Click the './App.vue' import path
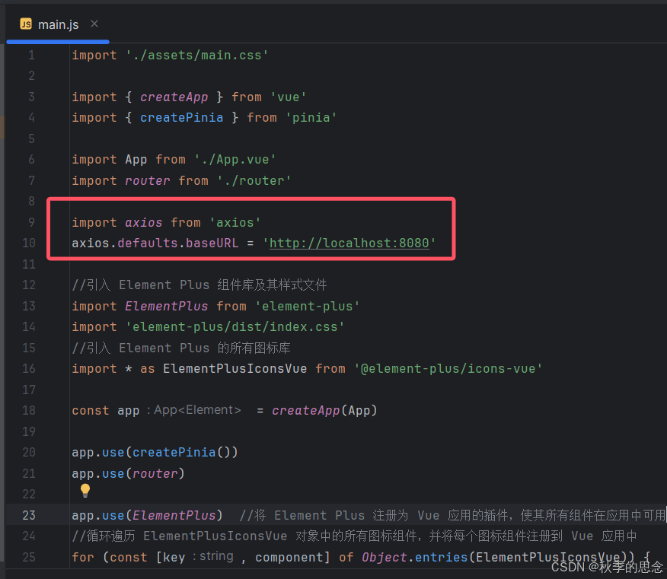This screenshot has width=667, height=579. coord(235,160)
